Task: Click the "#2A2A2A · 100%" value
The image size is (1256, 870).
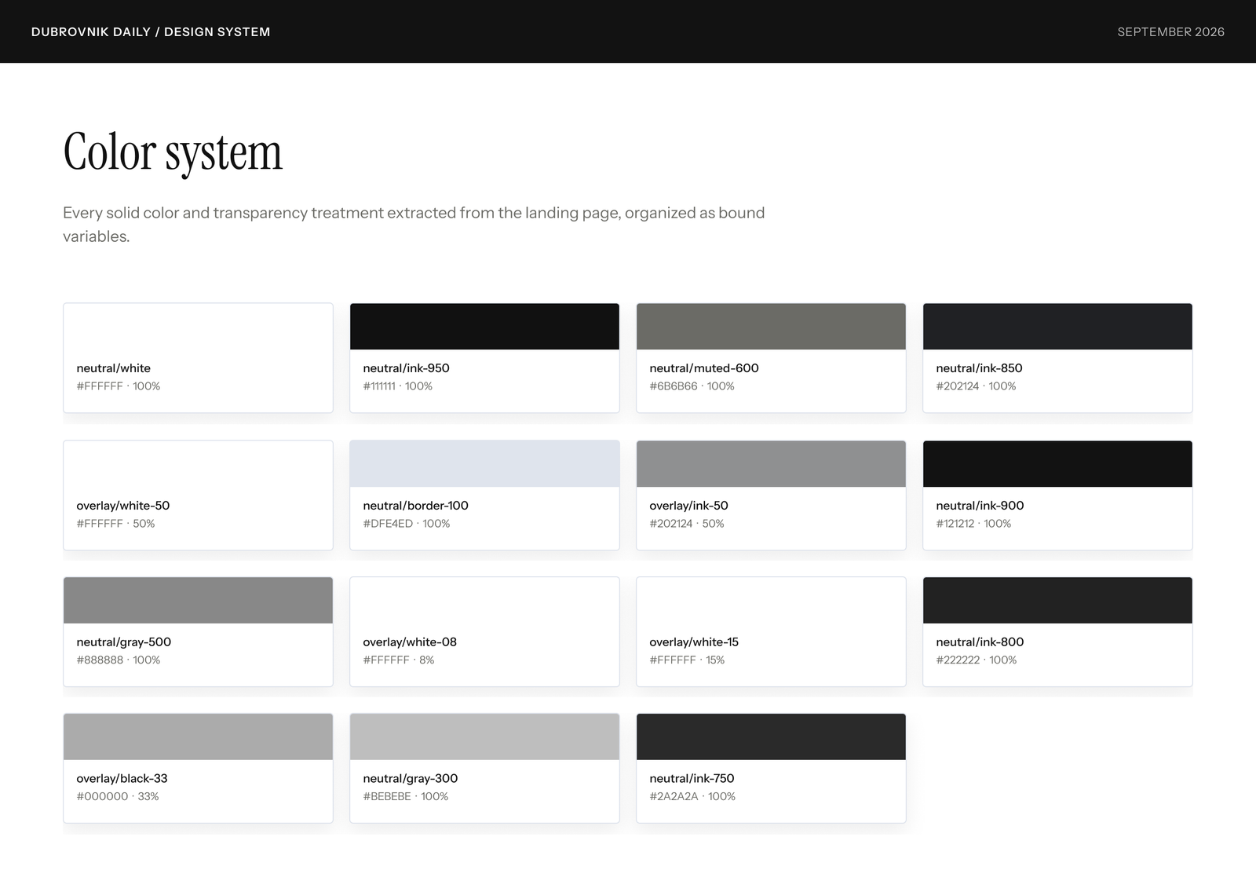Action: pyautogui.click(x=692, y=797)
